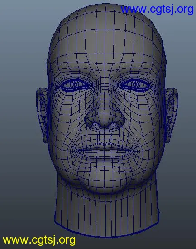Select the neck portion of the mesh
This screenshot has width=196, height=249.
click(x=106, y=211)
